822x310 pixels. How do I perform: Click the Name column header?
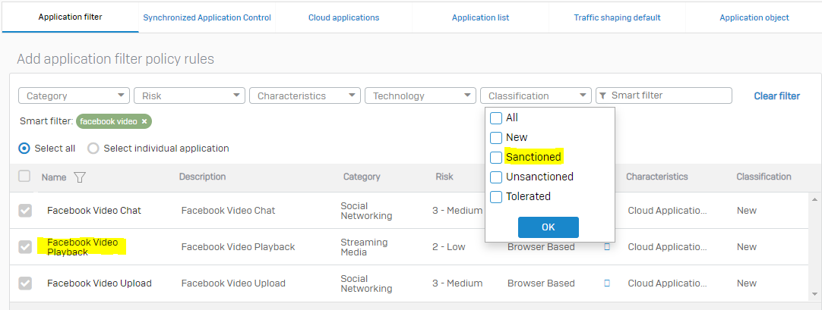(54, 177)
